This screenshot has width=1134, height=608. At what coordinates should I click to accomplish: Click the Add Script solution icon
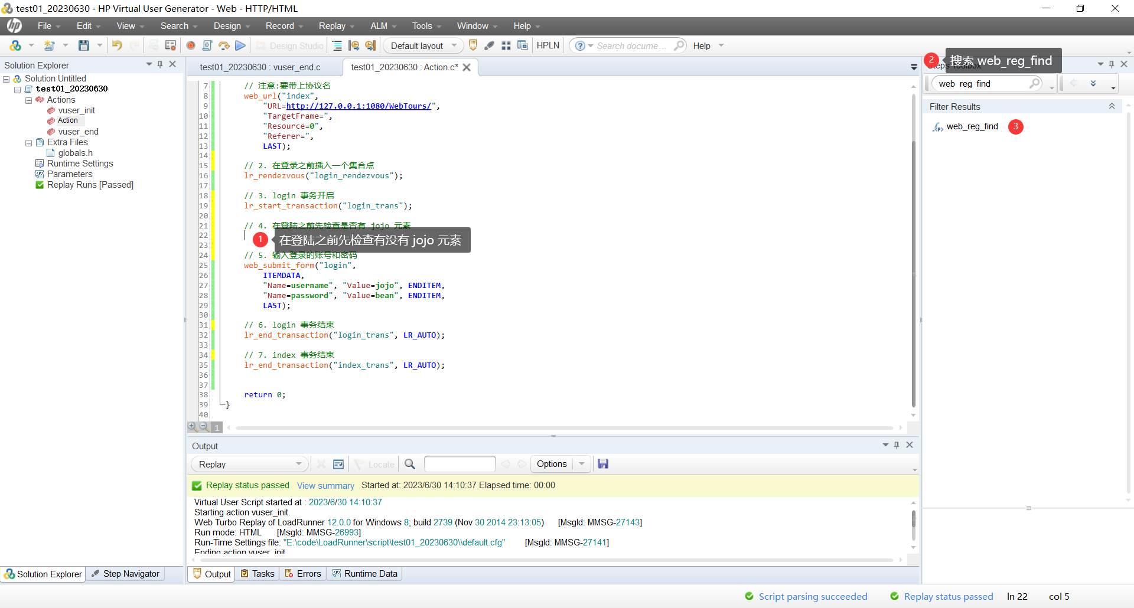(15, 45)
